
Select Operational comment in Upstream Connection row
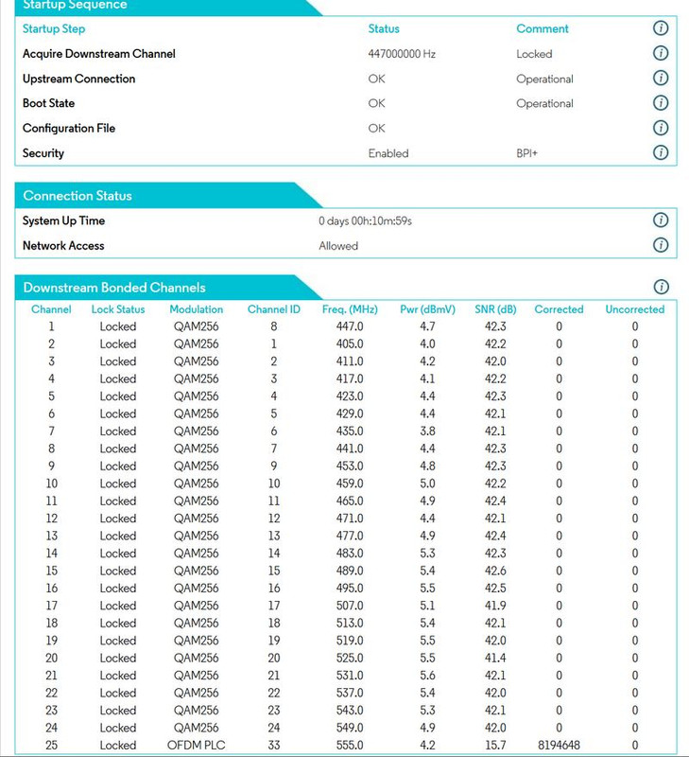544,79
